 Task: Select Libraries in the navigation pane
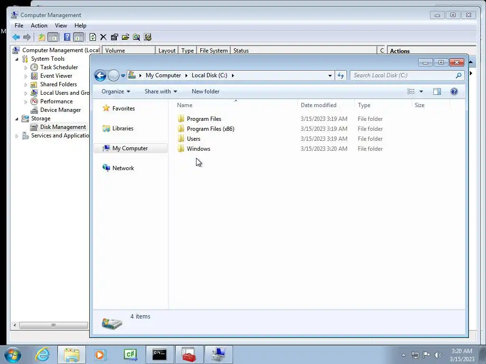(x=123, y=128)
